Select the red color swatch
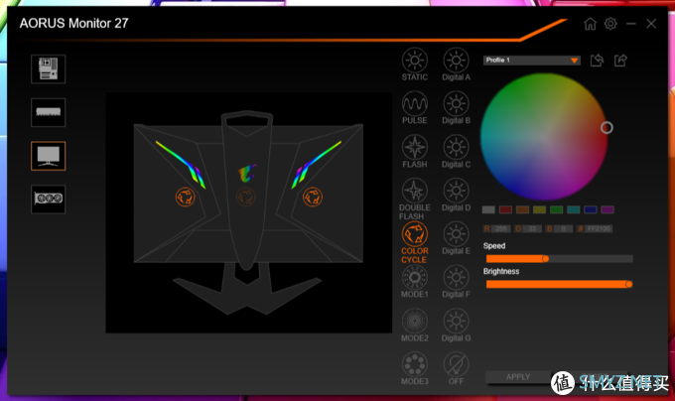This screenshot has width=675, height=401. click(x=505, y=209)
